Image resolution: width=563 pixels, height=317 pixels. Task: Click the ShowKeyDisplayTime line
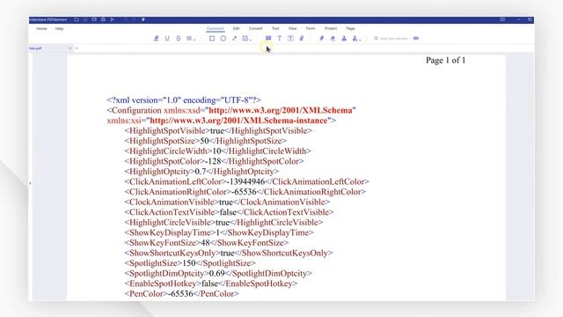pyautogui.click(x=219, y=232)
